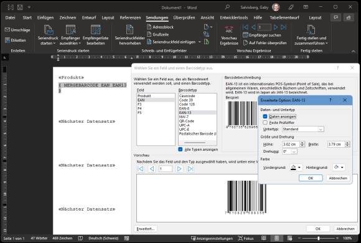
Task: Click the Hintergrund color swatch
Action: coord(336,168)
